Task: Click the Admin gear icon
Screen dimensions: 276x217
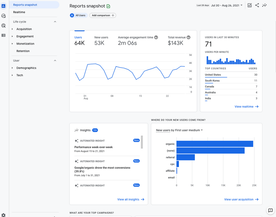Action: 3,215
